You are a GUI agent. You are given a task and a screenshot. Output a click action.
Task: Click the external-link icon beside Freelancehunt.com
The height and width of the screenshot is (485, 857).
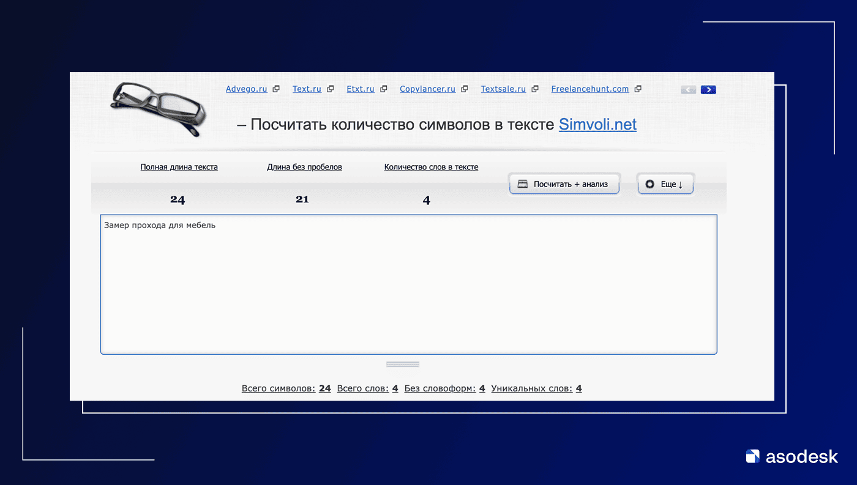(x=638, y=89)
